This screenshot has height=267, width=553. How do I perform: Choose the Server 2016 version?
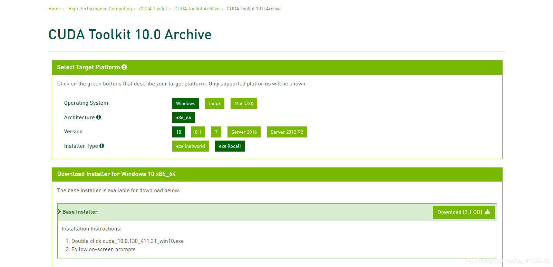pyautogui.click(x=244, y=132)
